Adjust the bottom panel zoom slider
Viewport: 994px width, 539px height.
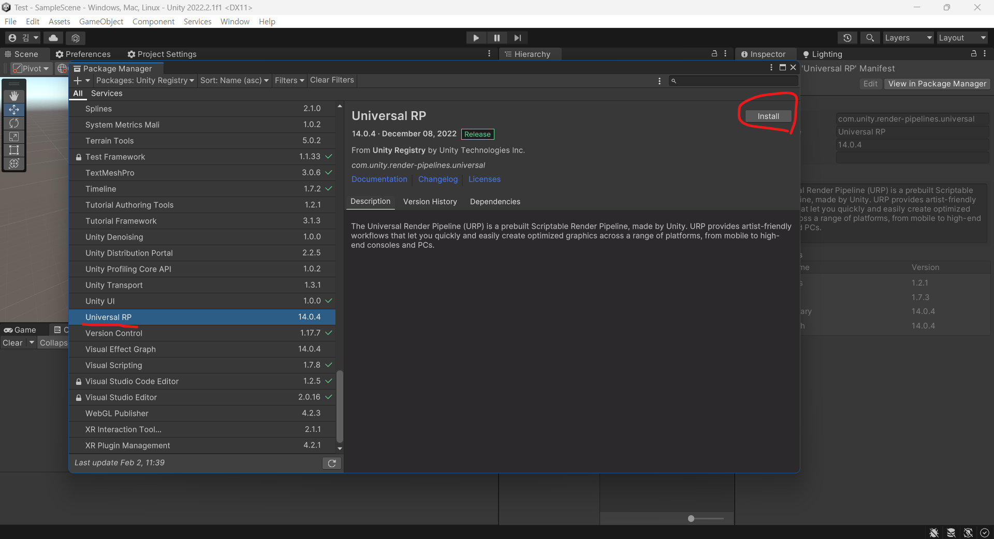[x=691, y=518]
